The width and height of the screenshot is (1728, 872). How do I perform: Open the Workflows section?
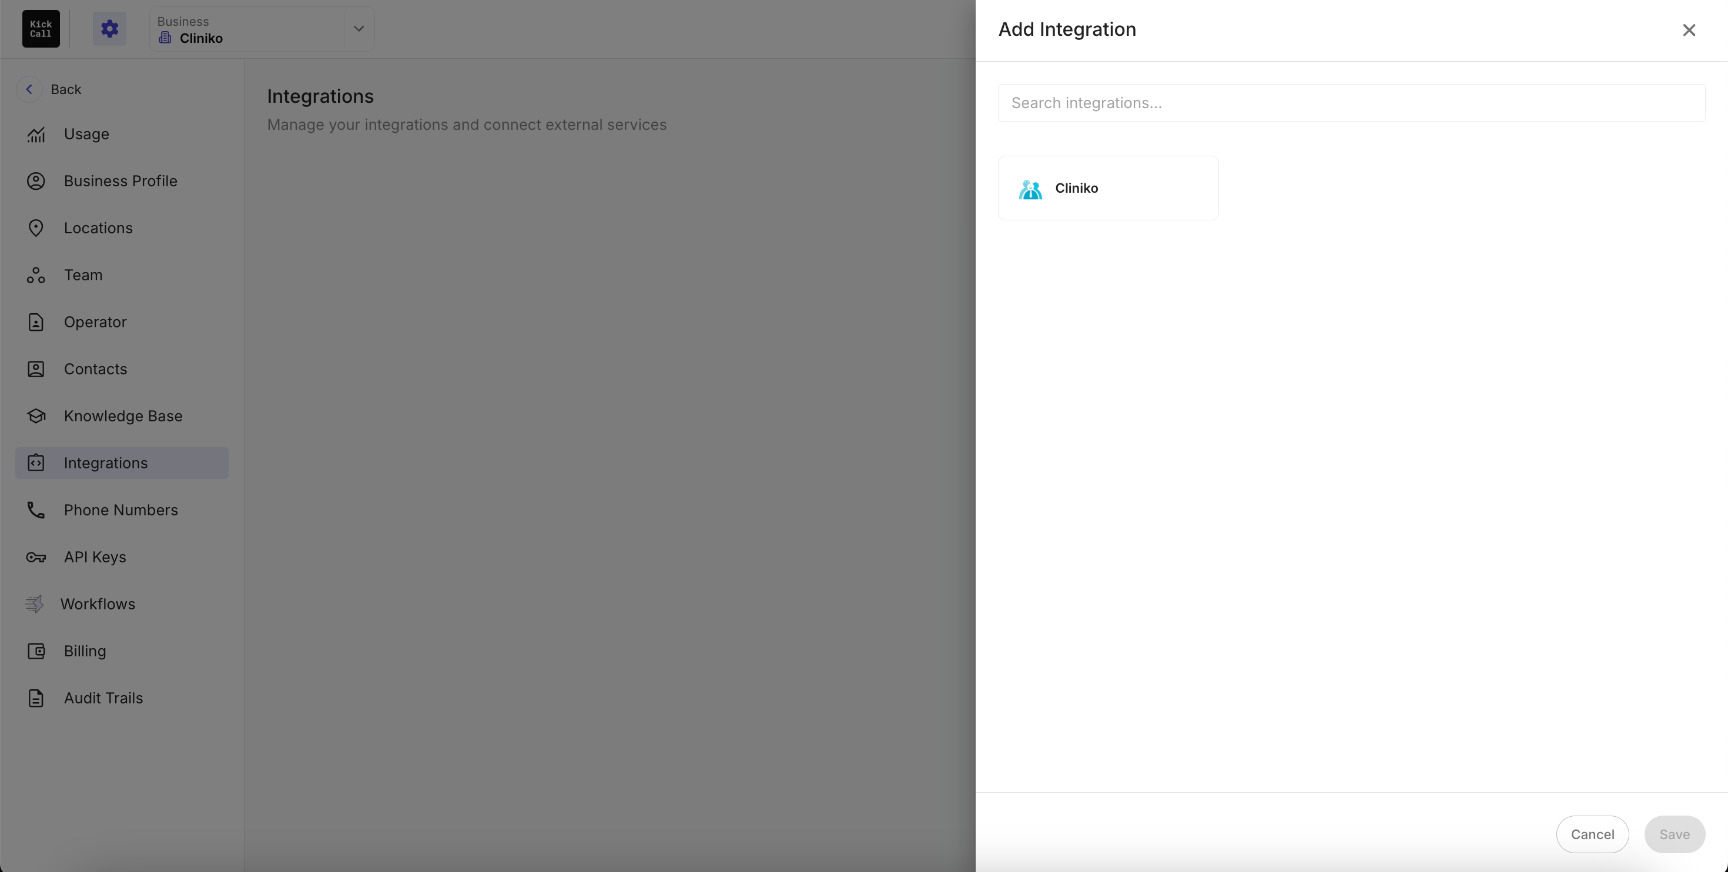[x=122, y=603]
